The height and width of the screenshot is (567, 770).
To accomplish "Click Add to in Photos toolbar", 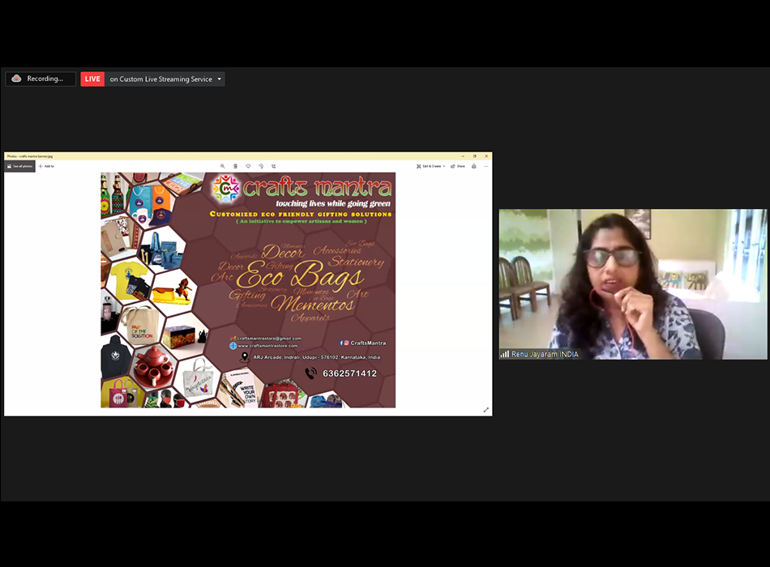I will 47,166.
